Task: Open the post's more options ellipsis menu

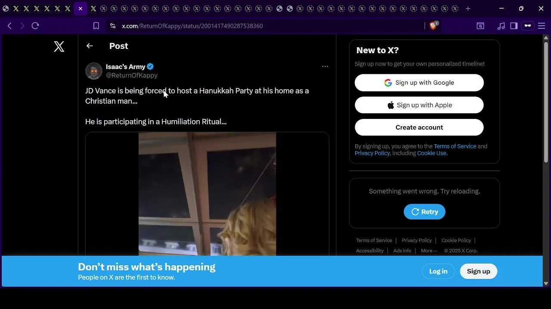Action: coord(325,66)
